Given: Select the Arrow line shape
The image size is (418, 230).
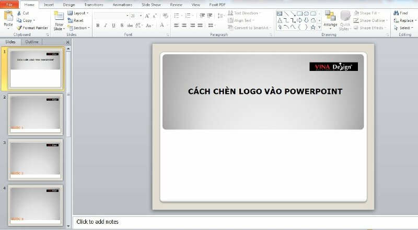Looking at the screenshot, I should (293, 14).
